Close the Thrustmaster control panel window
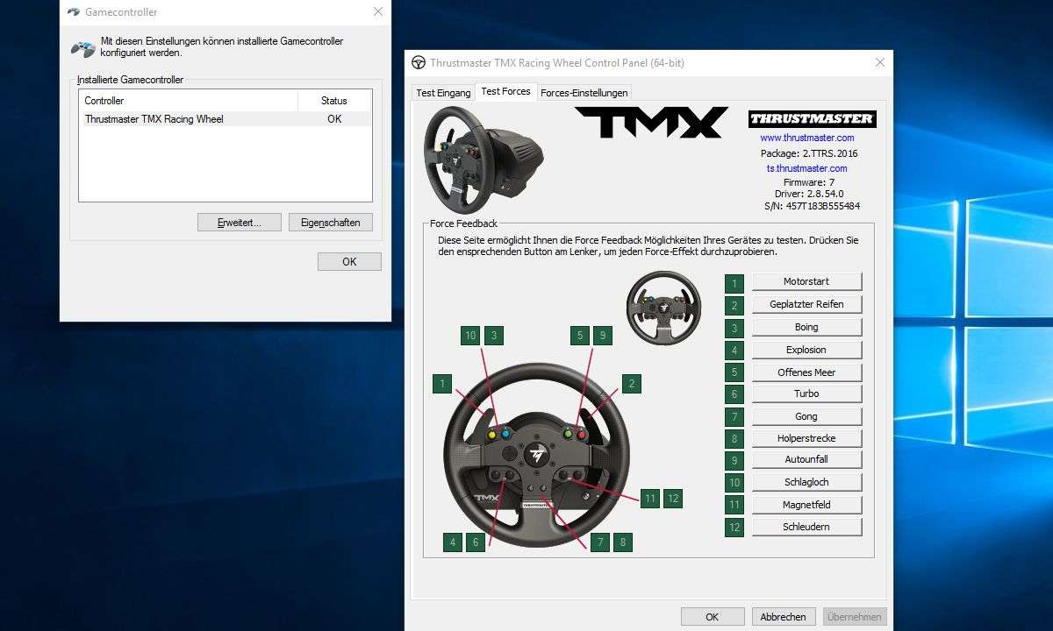 [880, 62]
